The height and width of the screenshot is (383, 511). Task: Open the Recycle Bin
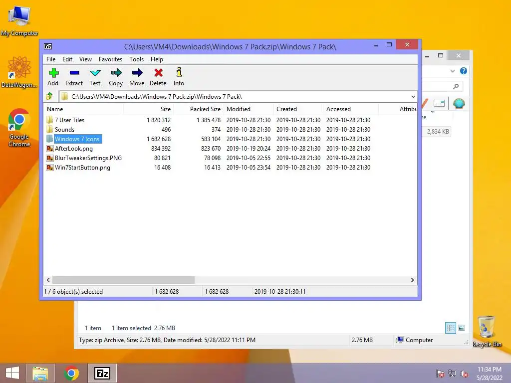(487, 331)
